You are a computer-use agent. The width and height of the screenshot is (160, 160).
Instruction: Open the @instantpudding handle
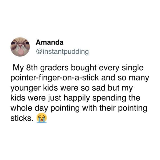coord(62,52)
